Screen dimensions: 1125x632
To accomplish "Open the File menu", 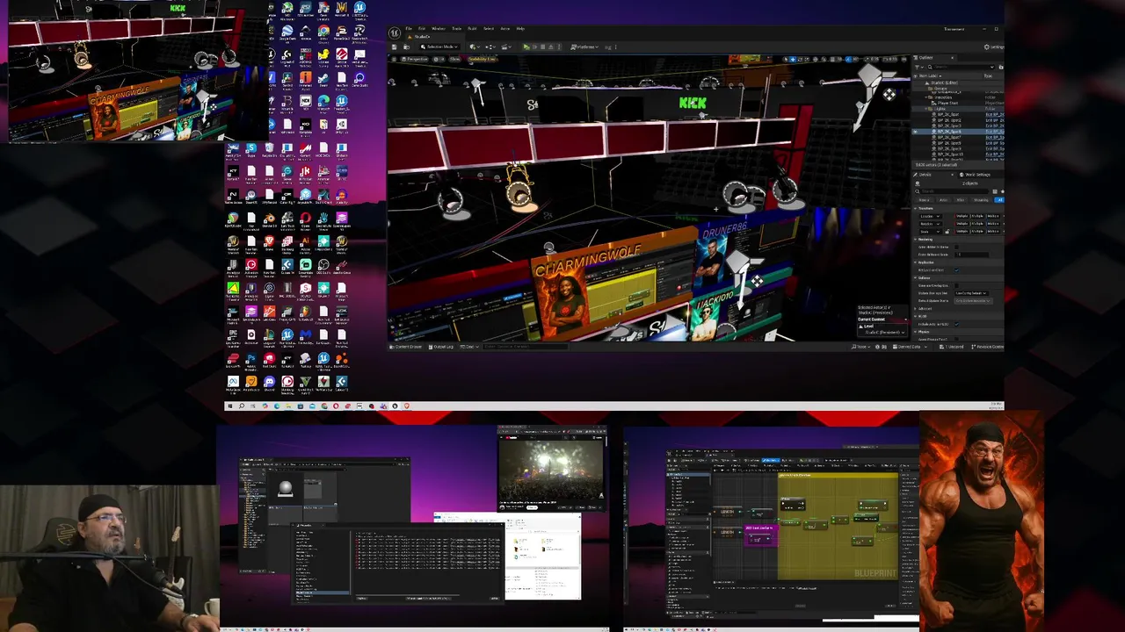I will tap(409, 28).
